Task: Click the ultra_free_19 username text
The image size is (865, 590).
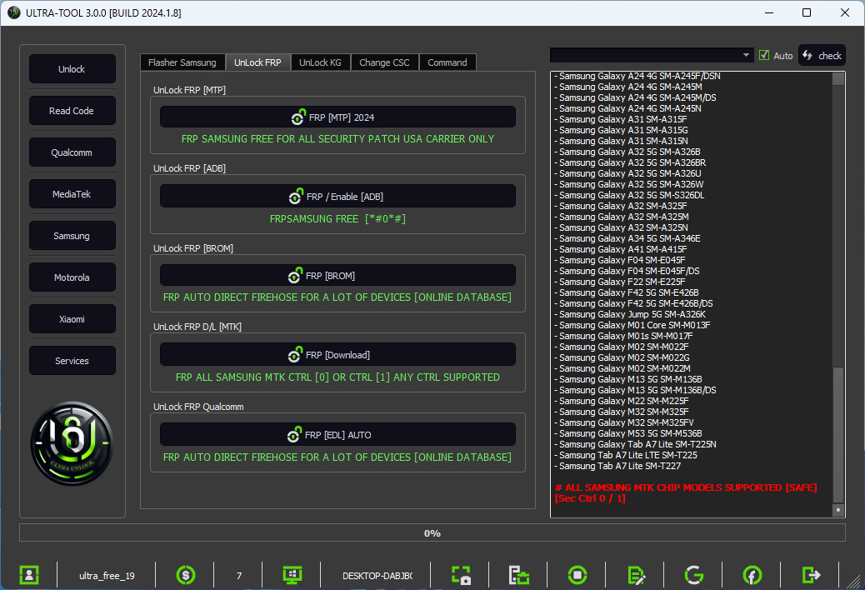Action: tap(107, 575)
